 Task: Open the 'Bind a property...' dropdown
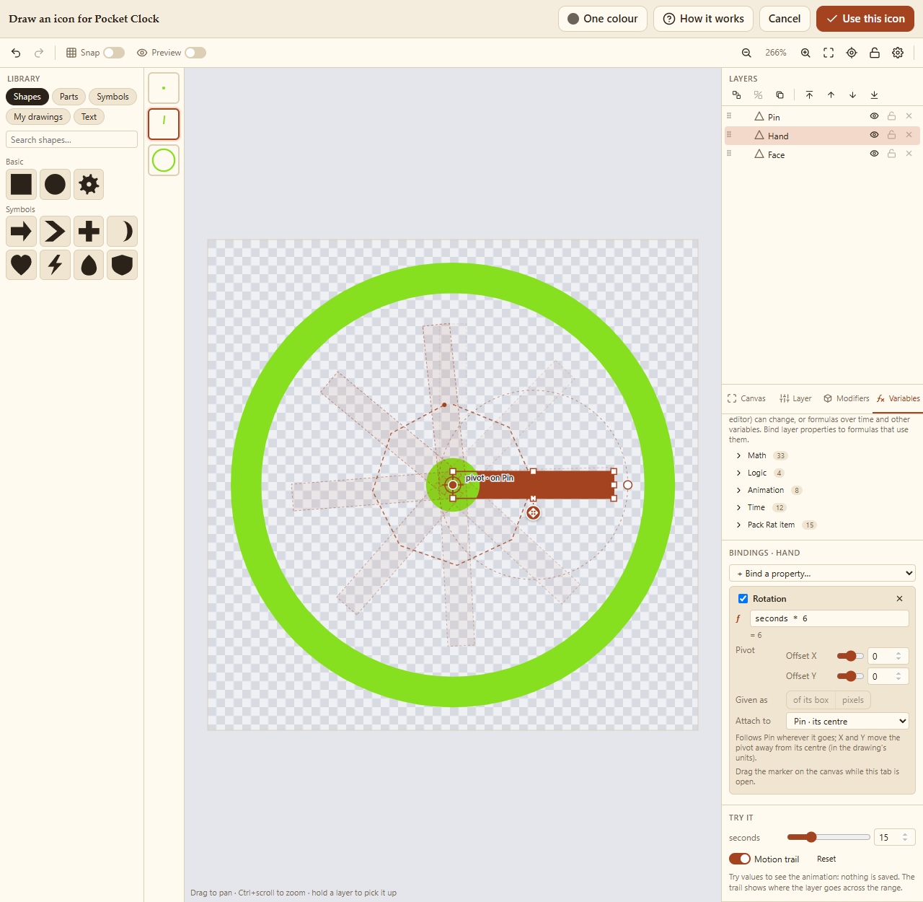click(822, 573)
